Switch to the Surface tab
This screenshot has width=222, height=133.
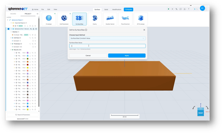[x=97, y=10]
